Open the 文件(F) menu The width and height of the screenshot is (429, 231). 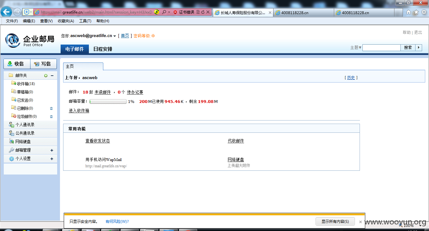(x=12, y=21)
